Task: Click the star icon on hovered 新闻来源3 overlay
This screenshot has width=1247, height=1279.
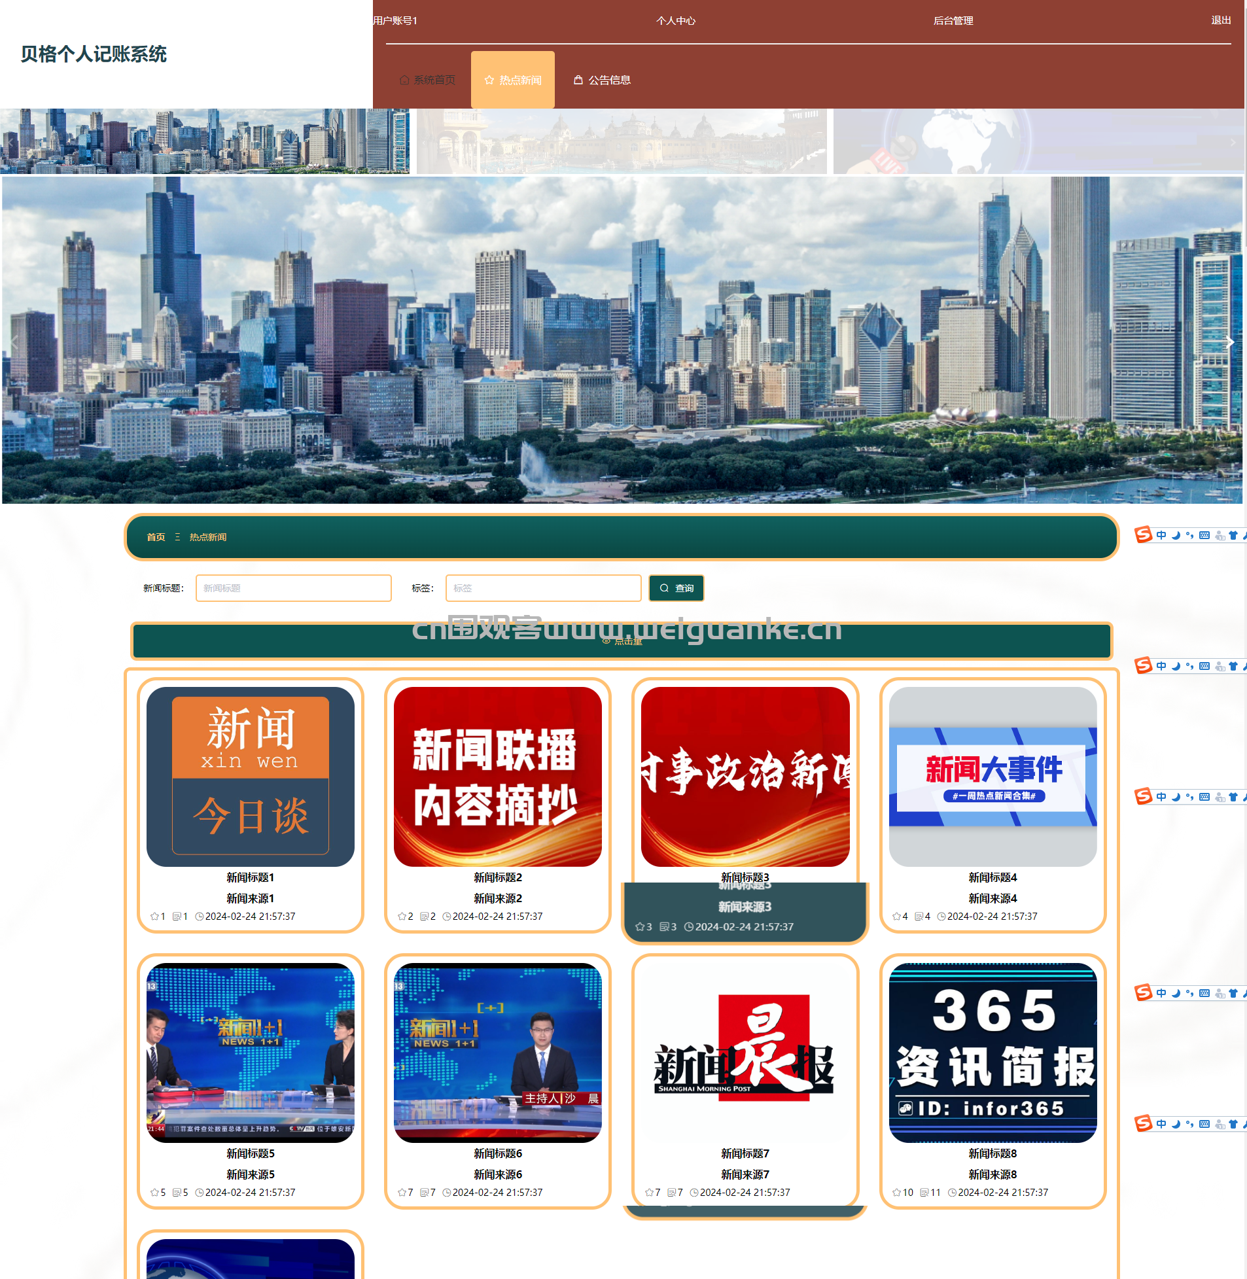Action: coord(640,927)
